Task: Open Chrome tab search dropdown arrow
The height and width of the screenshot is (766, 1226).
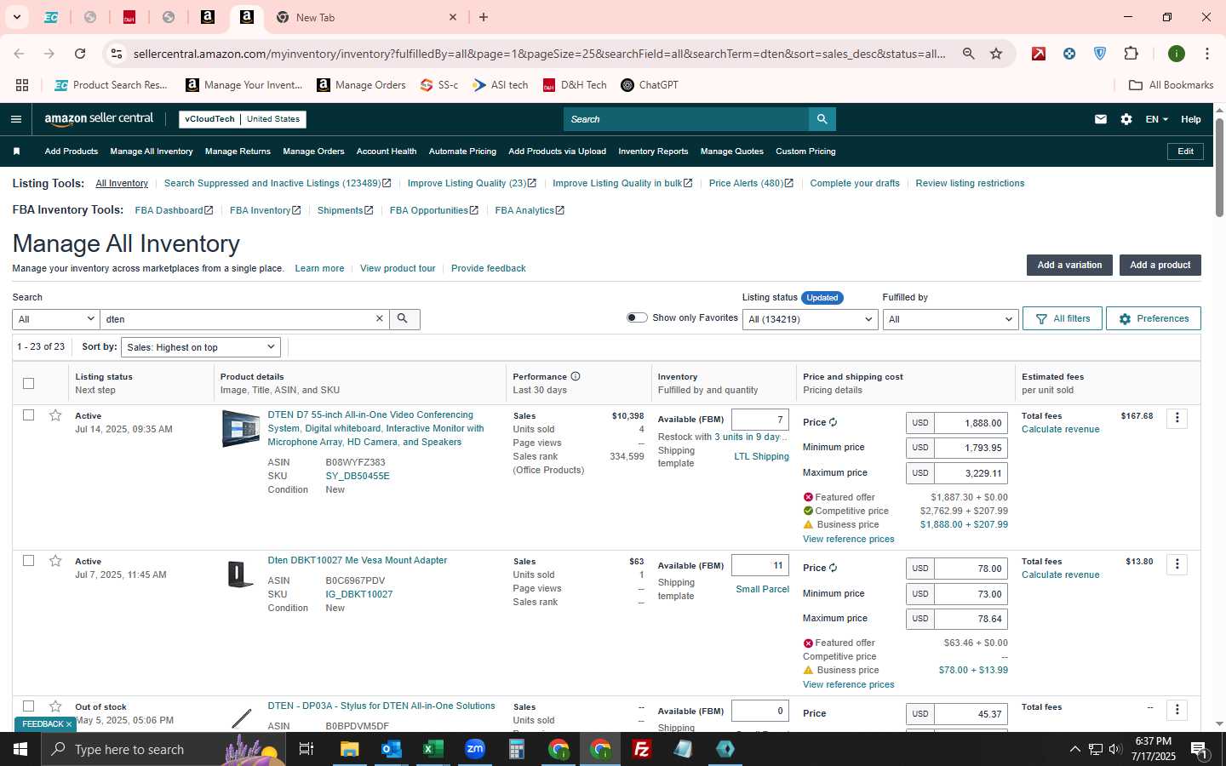Action: (16, 17)
